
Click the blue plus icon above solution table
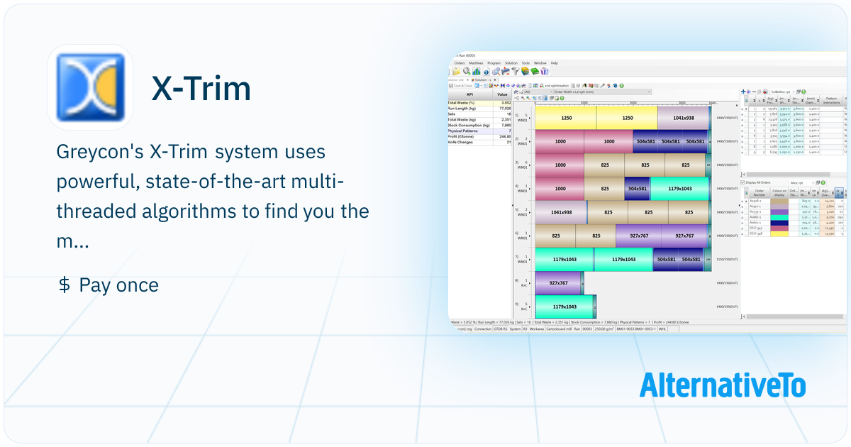tap(743, 92)
